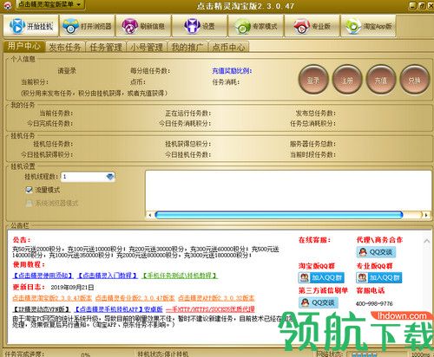Click the date 2019年09月21日
Viewport: 434px width, 357px height.
pos(72,287)
